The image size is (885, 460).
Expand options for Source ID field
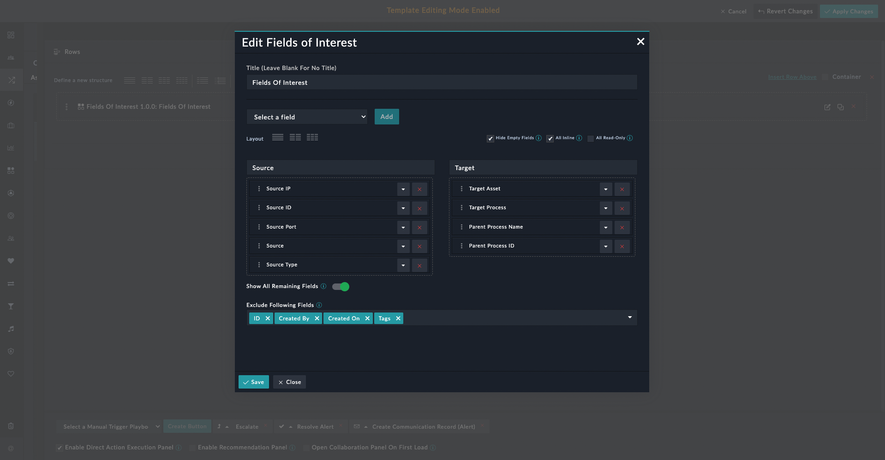pos(403,208)
